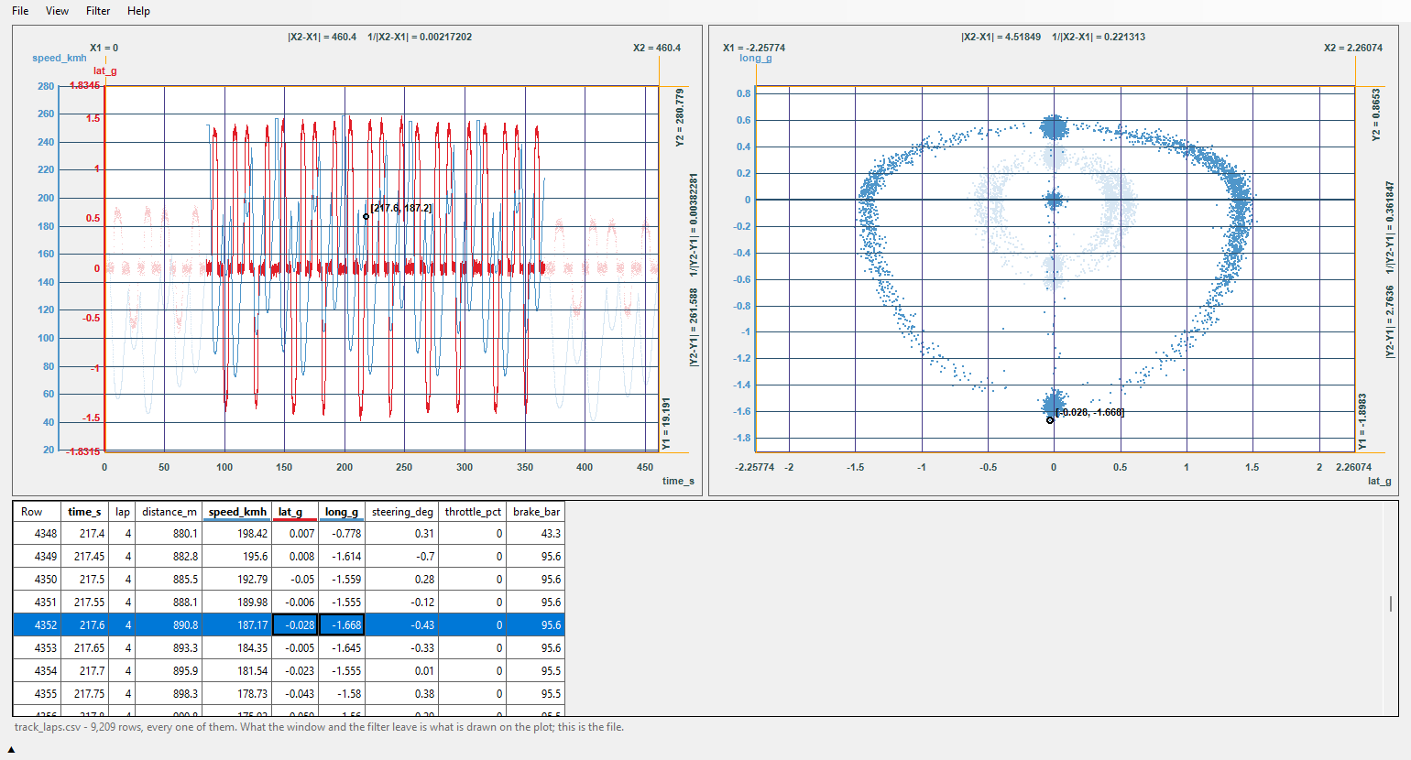Viewport: 1411px width, 760px height.
Task: Click the lat_g column header in the table
Action: 295,512
